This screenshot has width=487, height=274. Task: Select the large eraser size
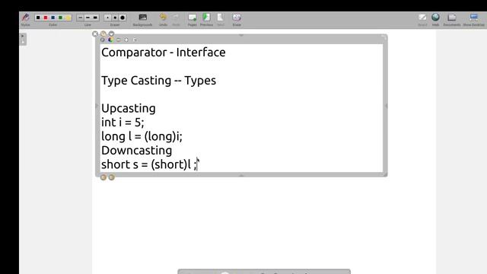pos(123,18)
